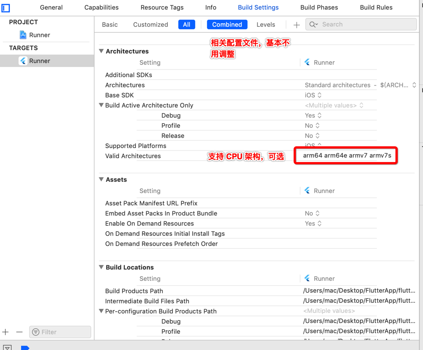Click the Intermediate Build Files Path value

click(x=359, y=301)
